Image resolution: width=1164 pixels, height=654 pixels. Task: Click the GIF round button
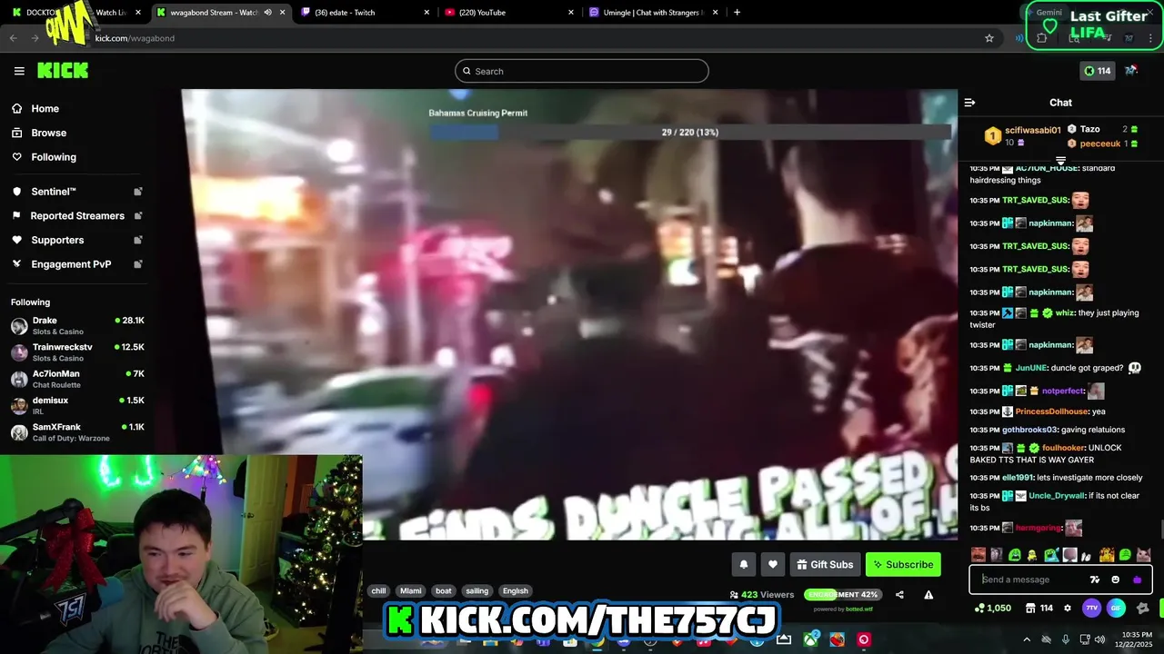tap(1116, 608)
